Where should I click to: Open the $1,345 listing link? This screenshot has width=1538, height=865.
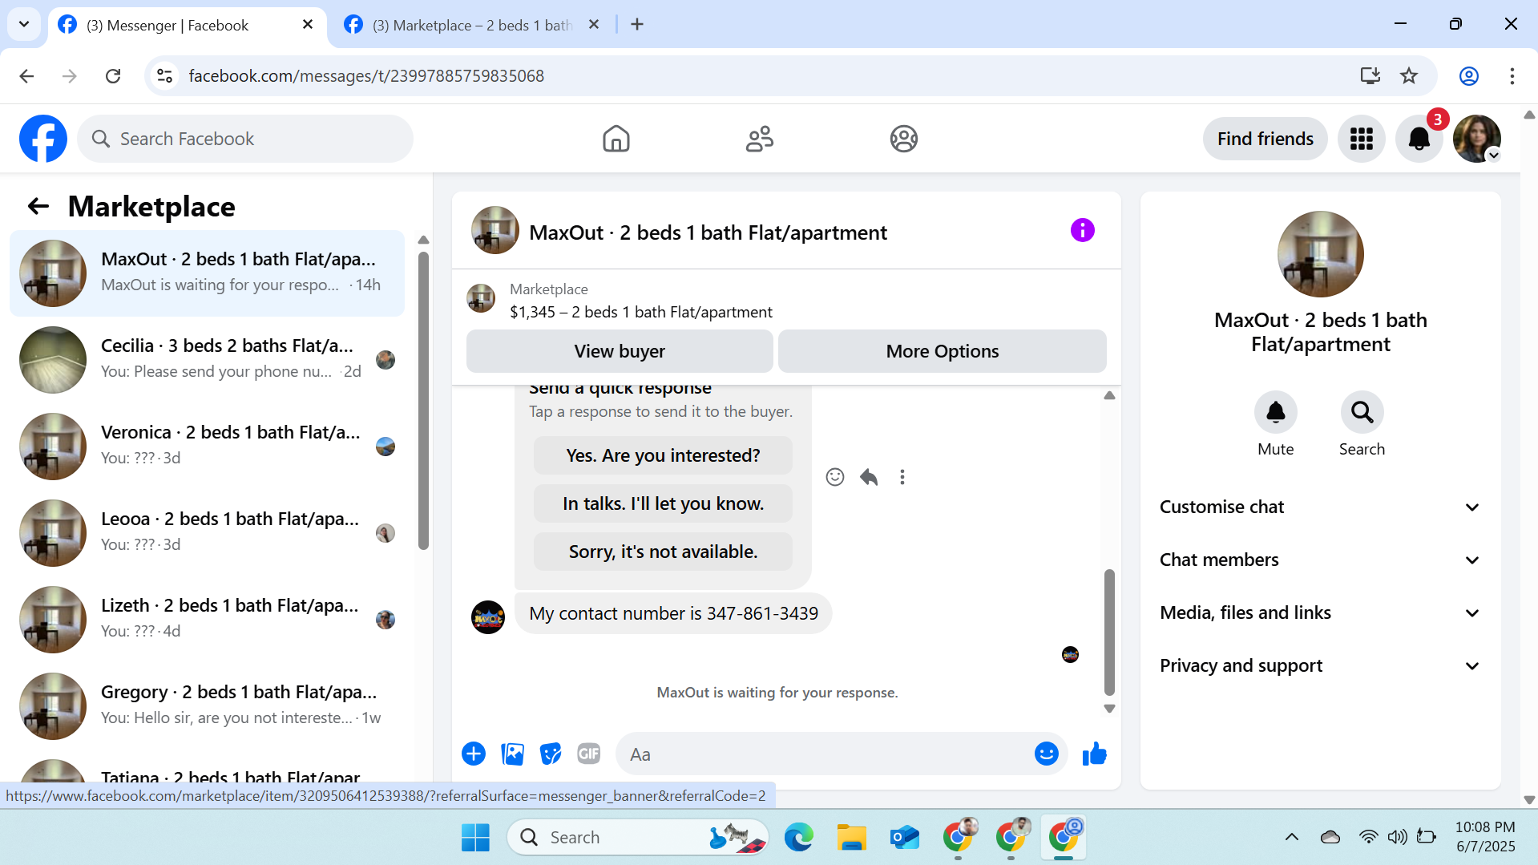[x=640, y=312]
